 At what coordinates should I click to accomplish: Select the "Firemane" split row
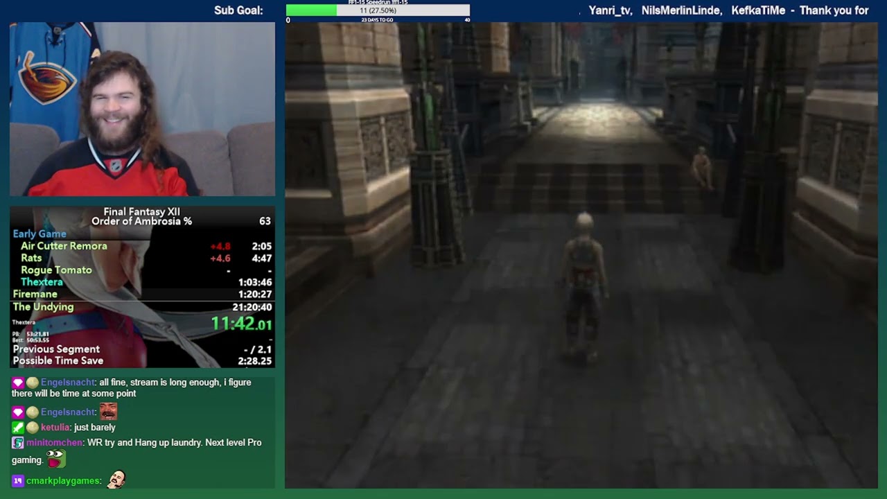pos(142,294)
